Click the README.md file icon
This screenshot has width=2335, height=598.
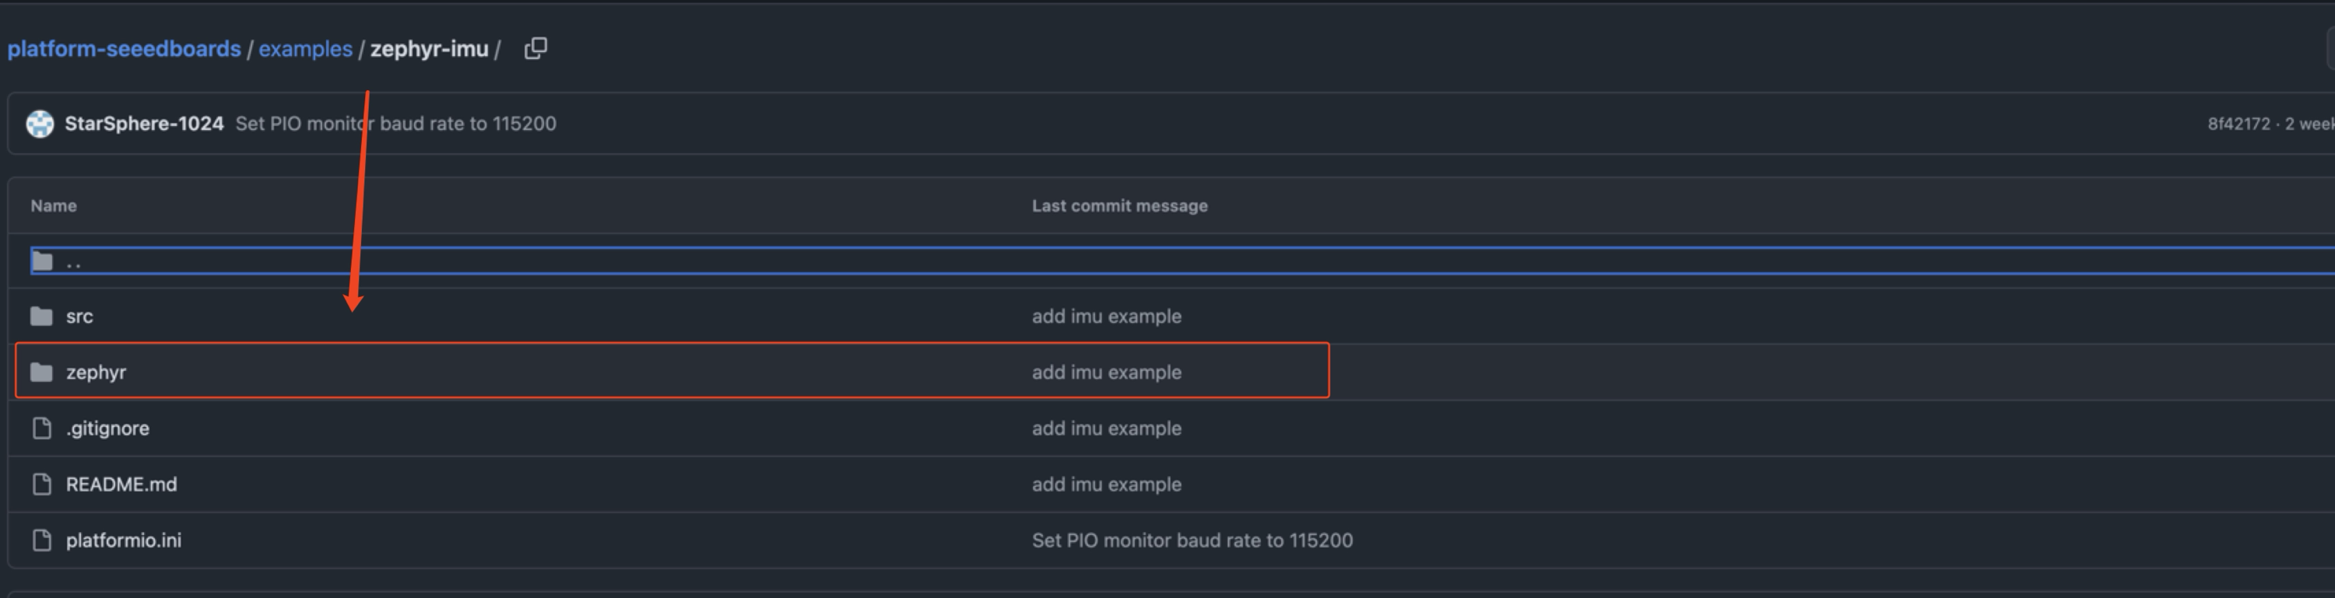(42, 484)
